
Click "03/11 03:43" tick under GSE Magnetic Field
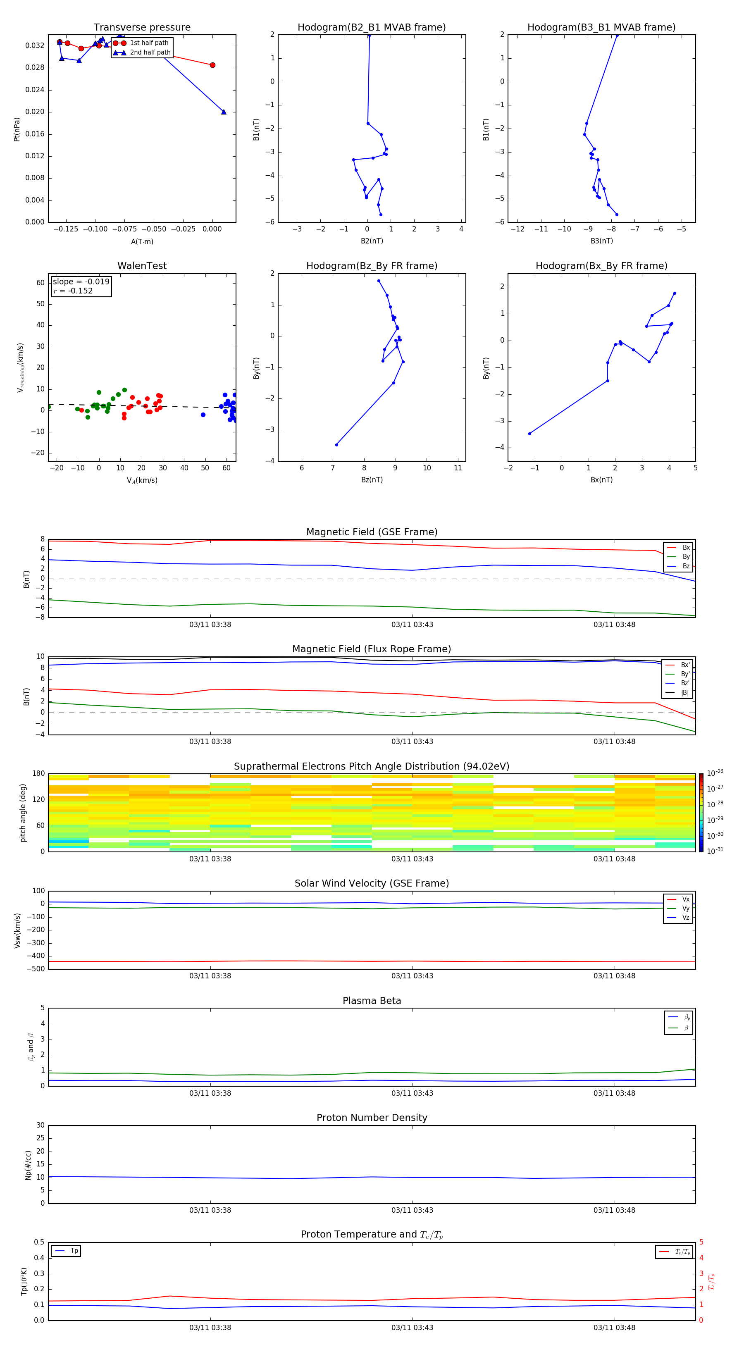click(412, 625)
